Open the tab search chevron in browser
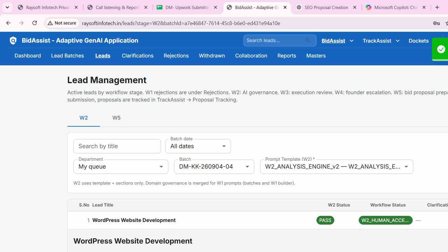448x252 pixels. click(7, 8)
